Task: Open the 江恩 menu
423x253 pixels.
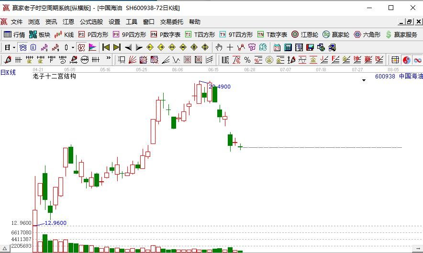Action: pos(68,22)
